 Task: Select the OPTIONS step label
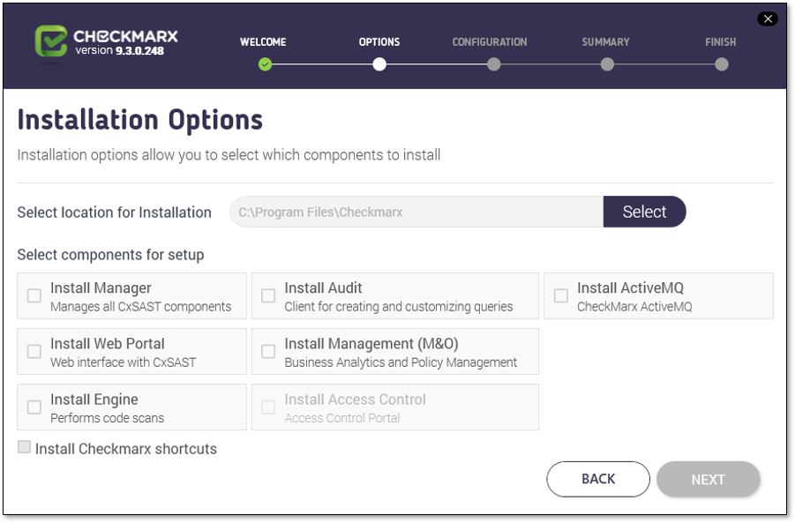[379, 42]
